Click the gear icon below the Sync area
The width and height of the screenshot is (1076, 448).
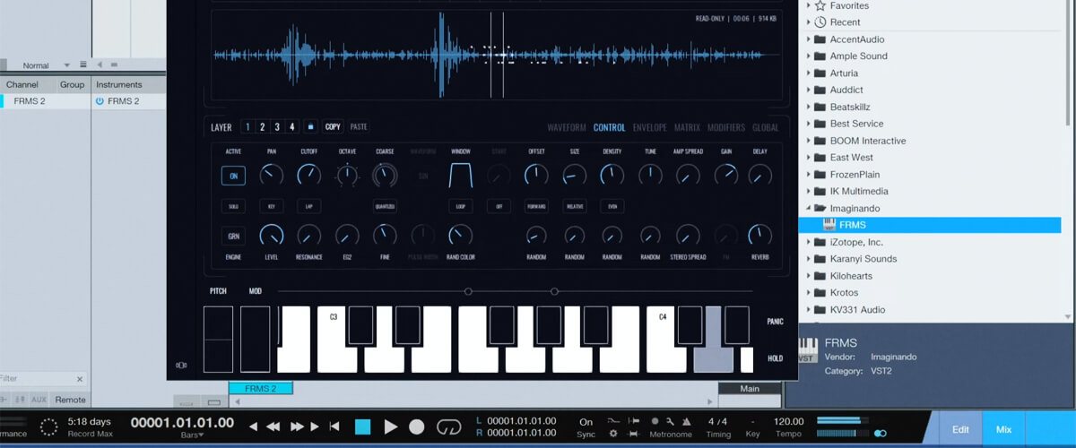(x=613, y=434)
